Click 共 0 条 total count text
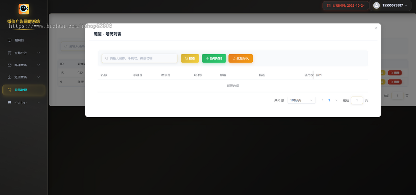This screenshot has height=195, width=416. click(279, 100)
